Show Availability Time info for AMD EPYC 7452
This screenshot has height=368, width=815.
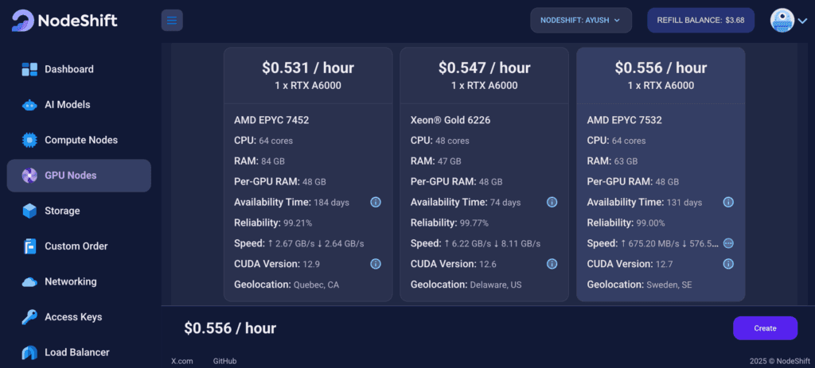click(x=376, y=203)
